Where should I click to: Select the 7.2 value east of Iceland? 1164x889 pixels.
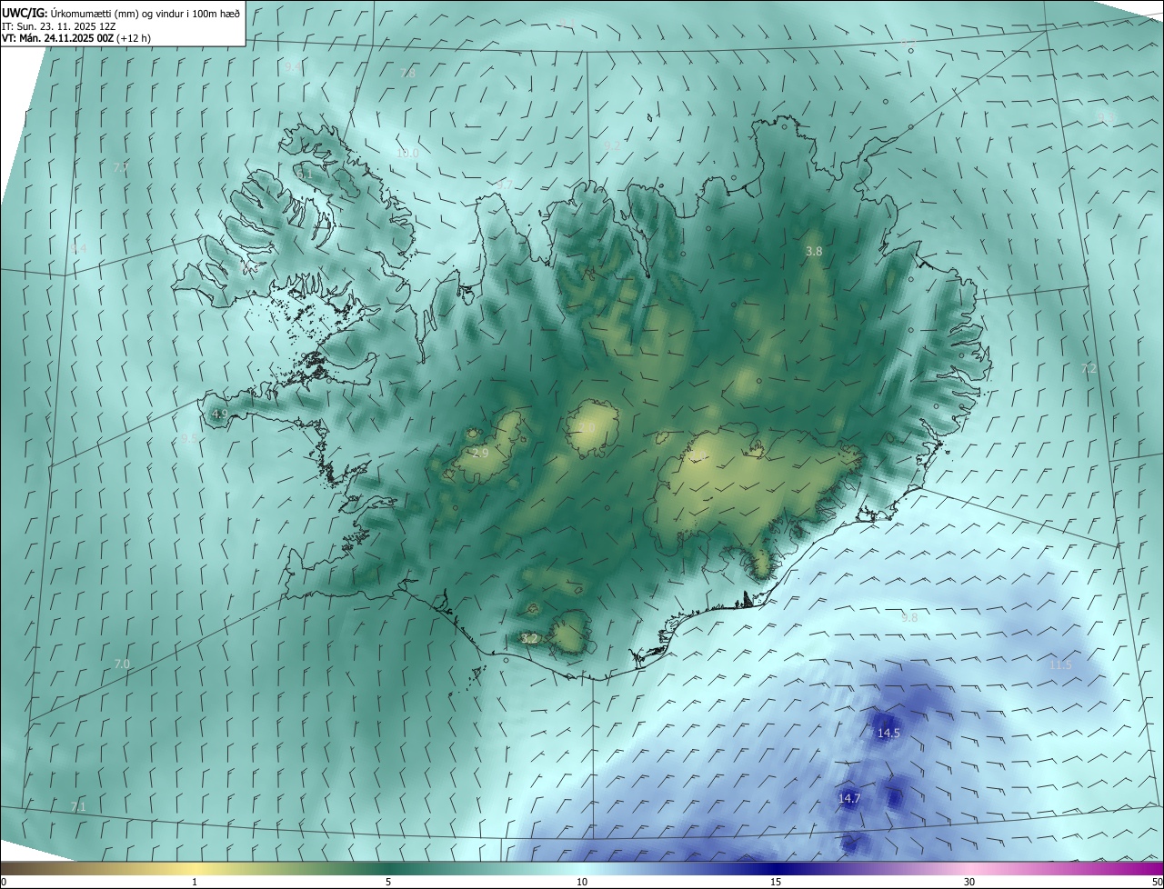click(x=1089, y=369)
